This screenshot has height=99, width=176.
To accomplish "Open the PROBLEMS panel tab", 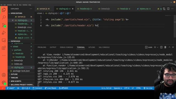I will [x=42, y=47].
